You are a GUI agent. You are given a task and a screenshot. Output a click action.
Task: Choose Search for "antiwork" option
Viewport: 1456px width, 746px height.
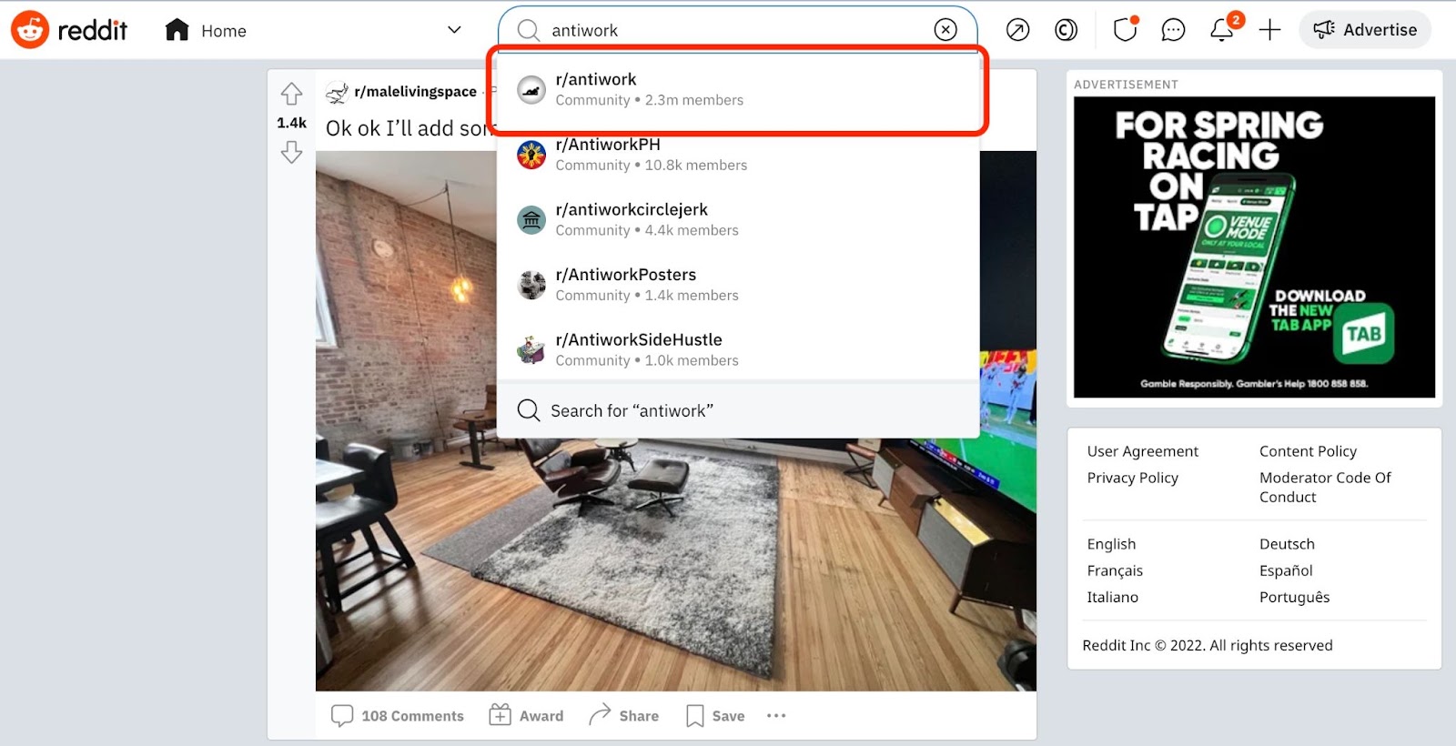tap(738, 410)
